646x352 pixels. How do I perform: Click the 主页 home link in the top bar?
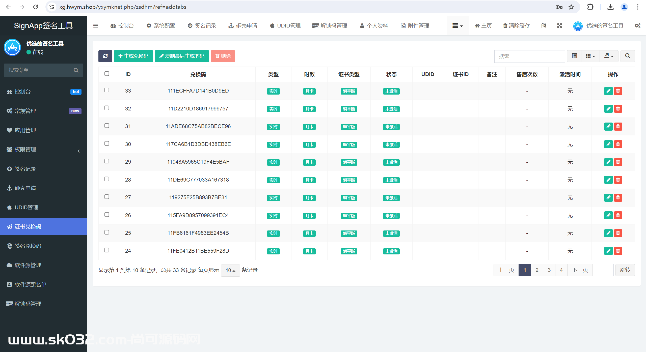click(x=483, y=25)
